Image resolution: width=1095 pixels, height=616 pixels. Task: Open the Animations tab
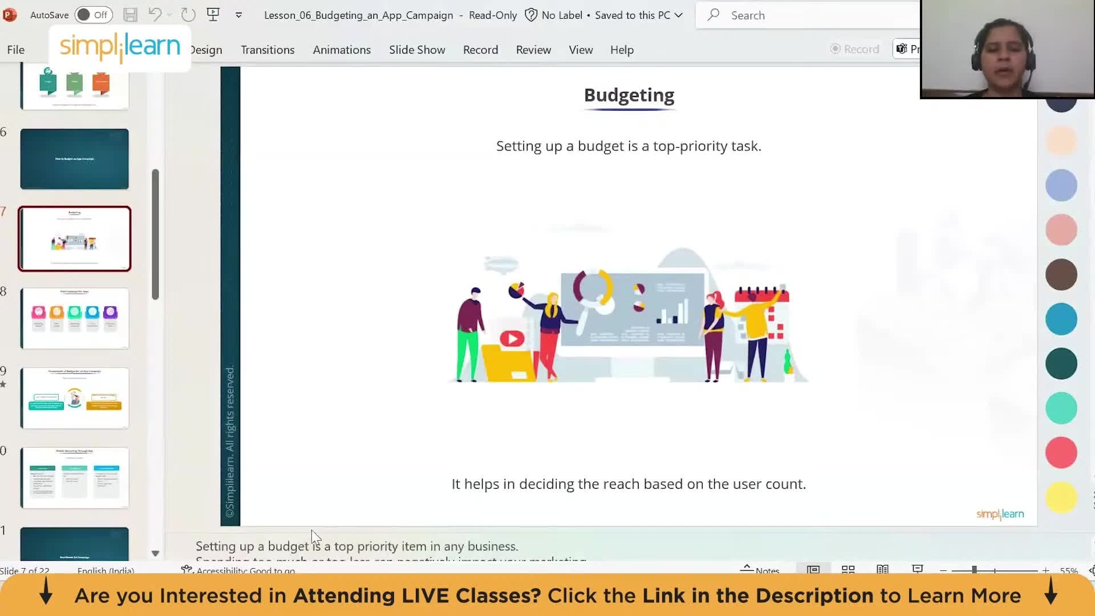pyautogui.click(x=342, y=50)
